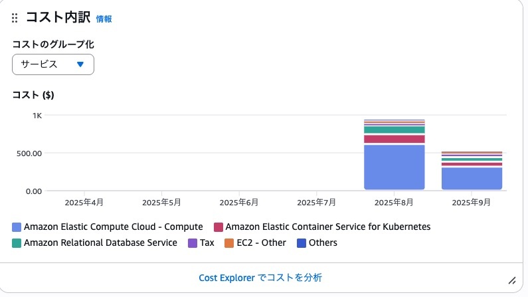This screenshot has width=528, height=297.
Task: Click the Elastic Container Service for Kubernetes legend swatch
Action: [x=219, y=227]
